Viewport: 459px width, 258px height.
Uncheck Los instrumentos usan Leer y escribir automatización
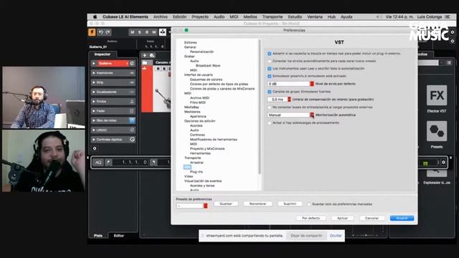pos(270,69)
